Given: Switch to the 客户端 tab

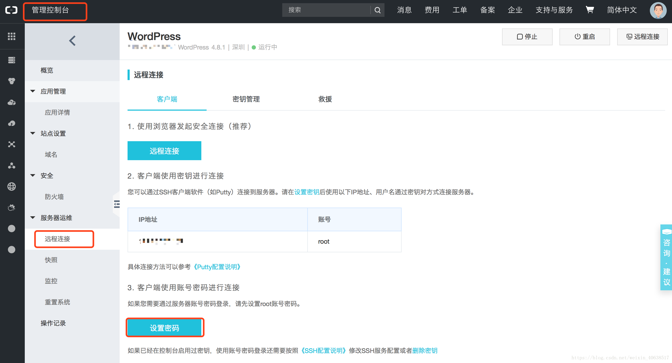Looking at the screenshot, I should pos(167,99).
